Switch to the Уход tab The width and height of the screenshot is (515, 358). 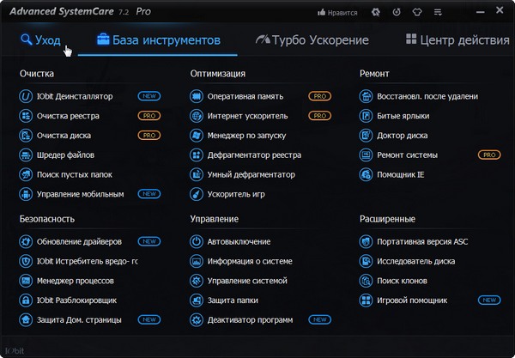pyautogui.click(x=41, y=40)
